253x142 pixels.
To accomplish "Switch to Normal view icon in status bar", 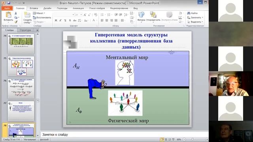I will [162, 139].
